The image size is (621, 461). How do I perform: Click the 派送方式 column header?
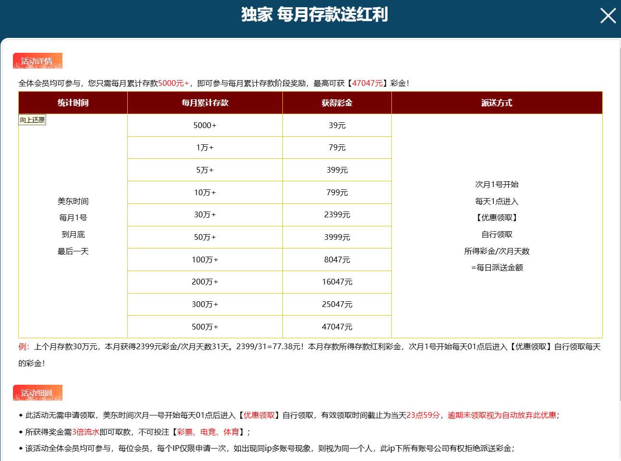point(497,103)
